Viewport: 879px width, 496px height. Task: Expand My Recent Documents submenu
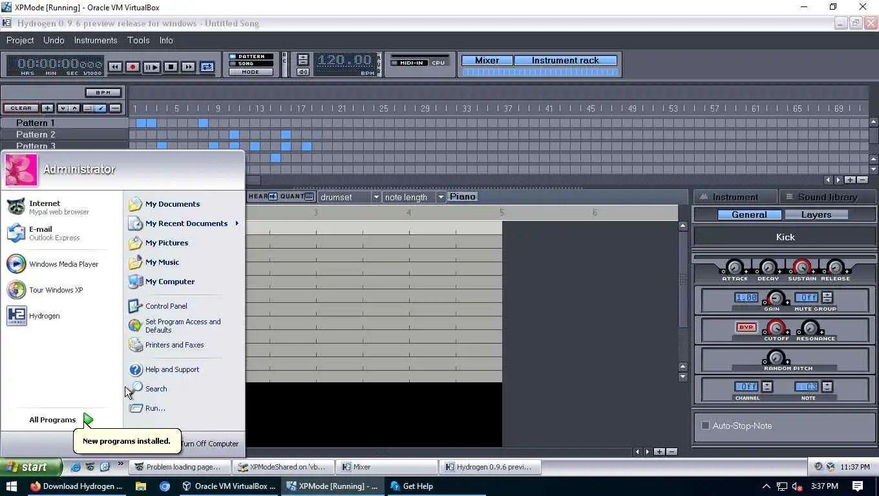184,223
